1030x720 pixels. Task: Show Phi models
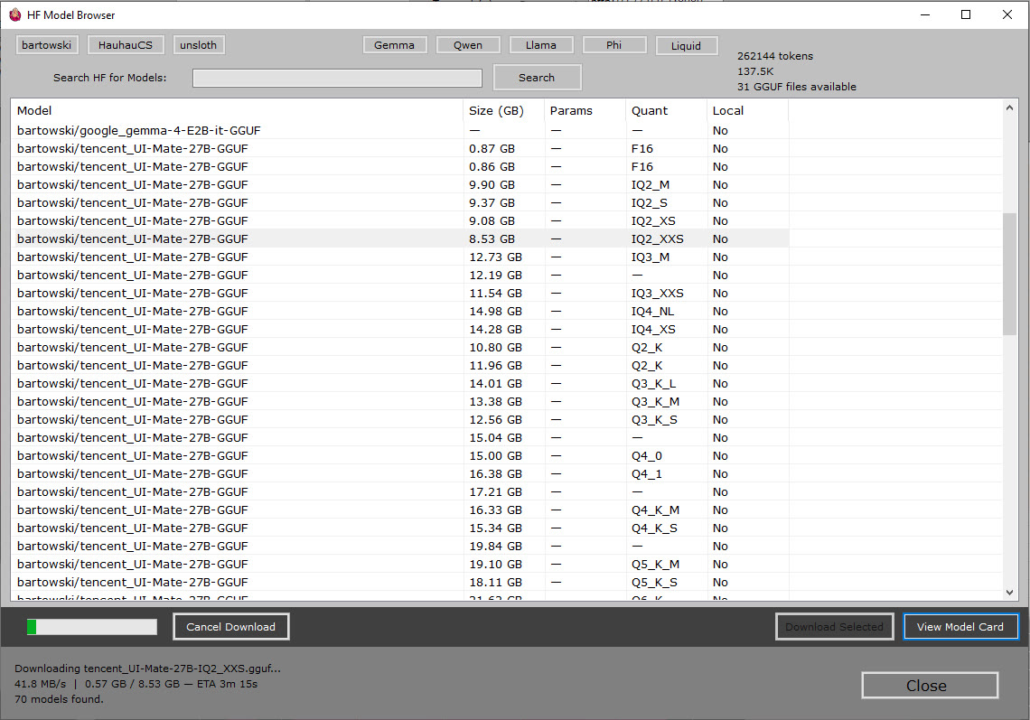(x=614, y=44)
